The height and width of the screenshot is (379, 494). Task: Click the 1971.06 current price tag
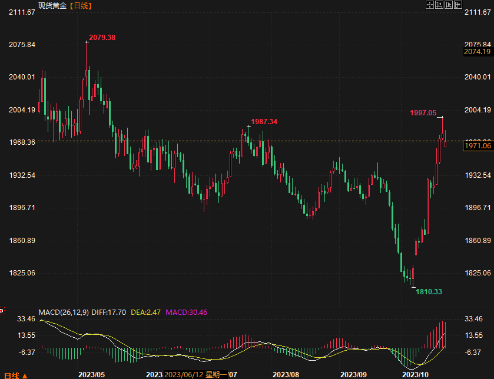478,146
